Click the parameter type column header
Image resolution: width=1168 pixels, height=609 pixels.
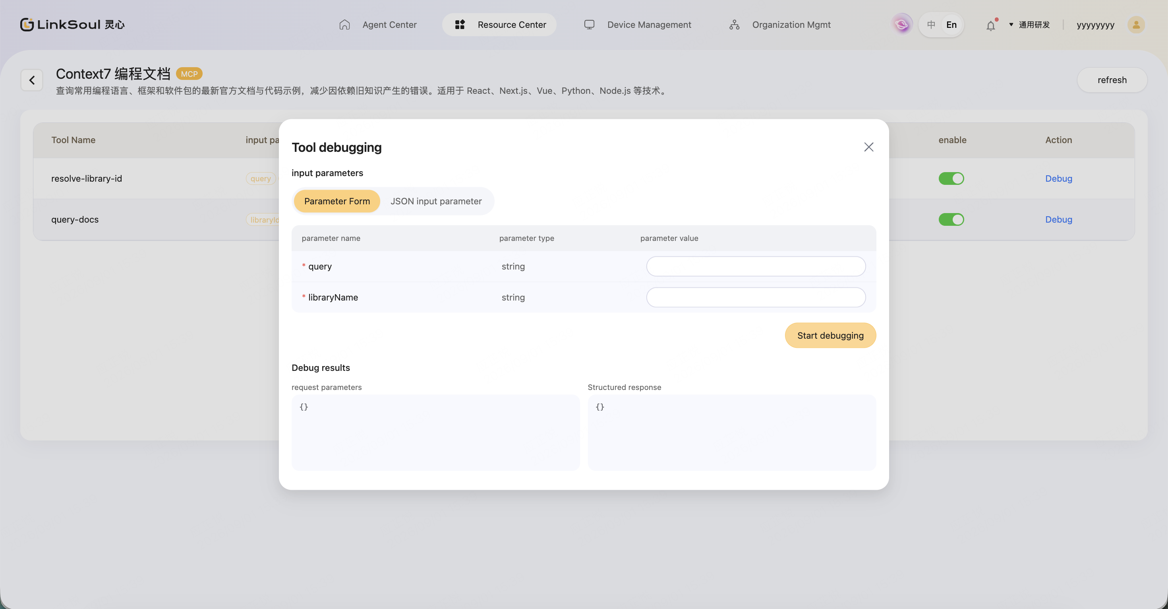526,238
